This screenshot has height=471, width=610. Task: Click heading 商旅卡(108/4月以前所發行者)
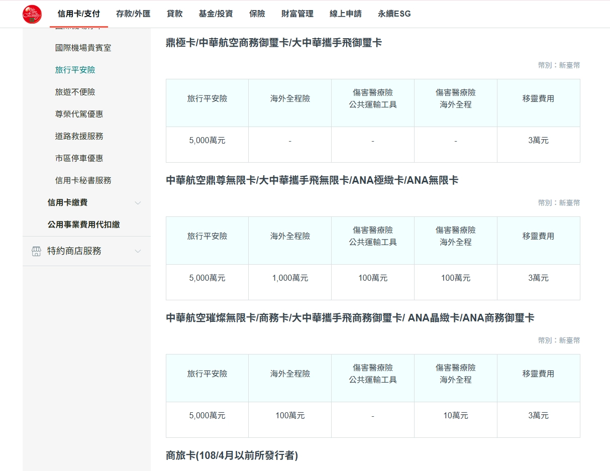coord(232,455)
